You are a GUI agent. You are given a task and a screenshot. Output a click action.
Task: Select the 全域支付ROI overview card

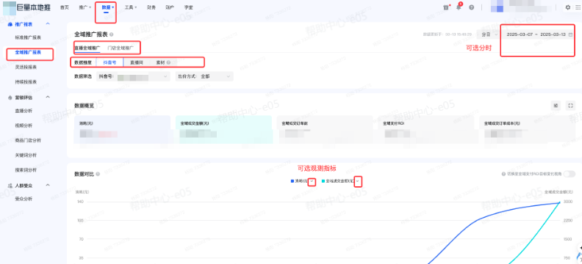426,130
